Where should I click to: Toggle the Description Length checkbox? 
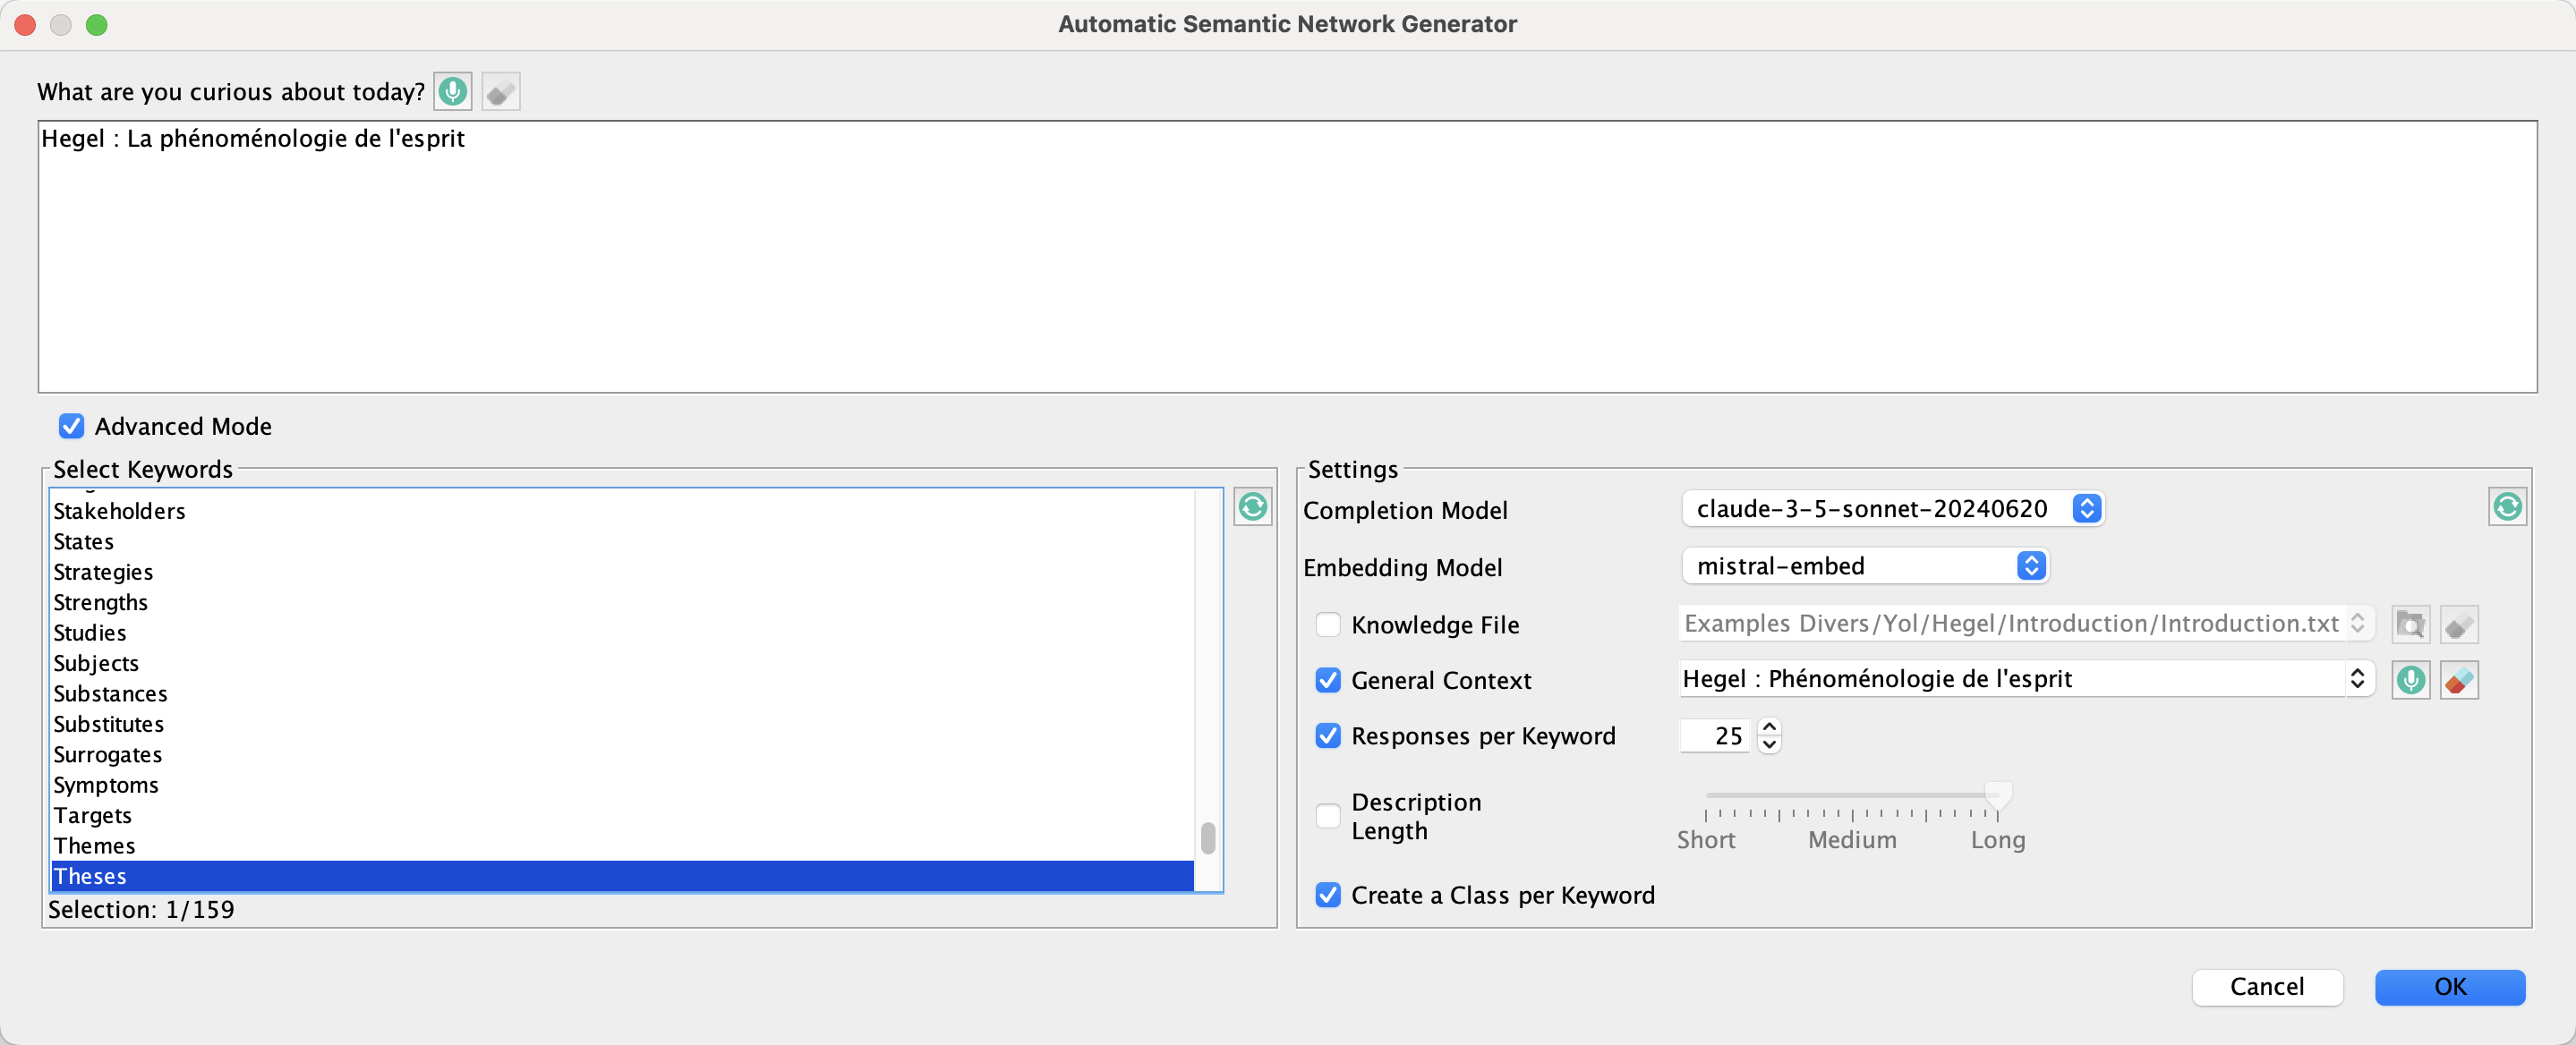coord(1327,816)
